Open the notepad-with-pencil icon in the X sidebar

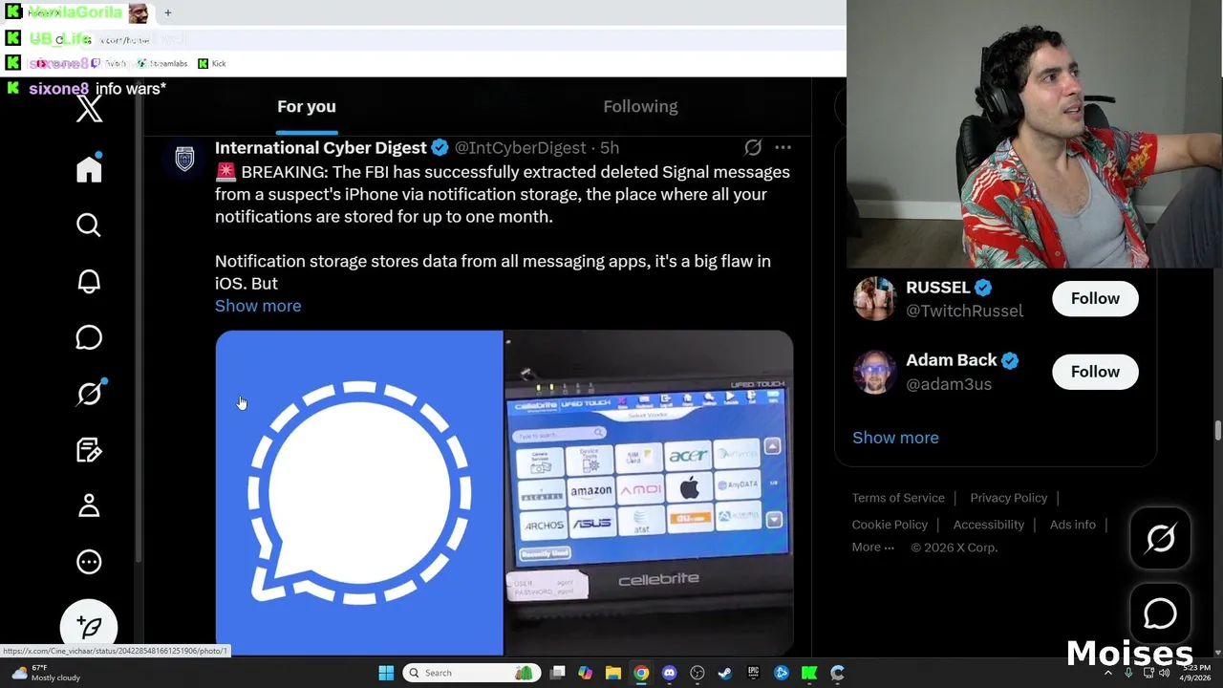(89, 449)
